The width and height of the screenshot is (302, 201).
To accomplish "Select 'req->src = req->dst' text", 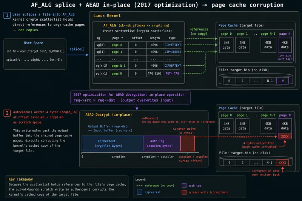I will click(x=94, y=100).
